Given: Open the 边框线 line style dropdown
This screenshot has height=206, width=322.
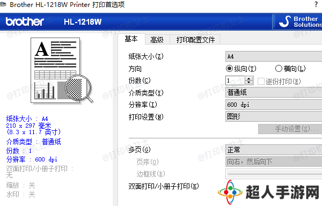Looking at the screenshot, I should point(274,174).
